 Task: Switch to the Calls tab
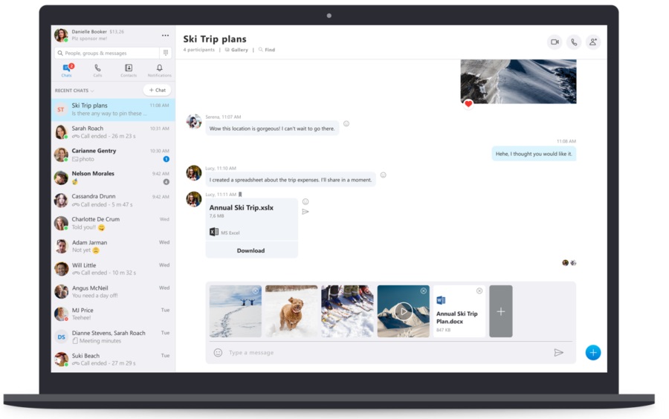(97, 71)
